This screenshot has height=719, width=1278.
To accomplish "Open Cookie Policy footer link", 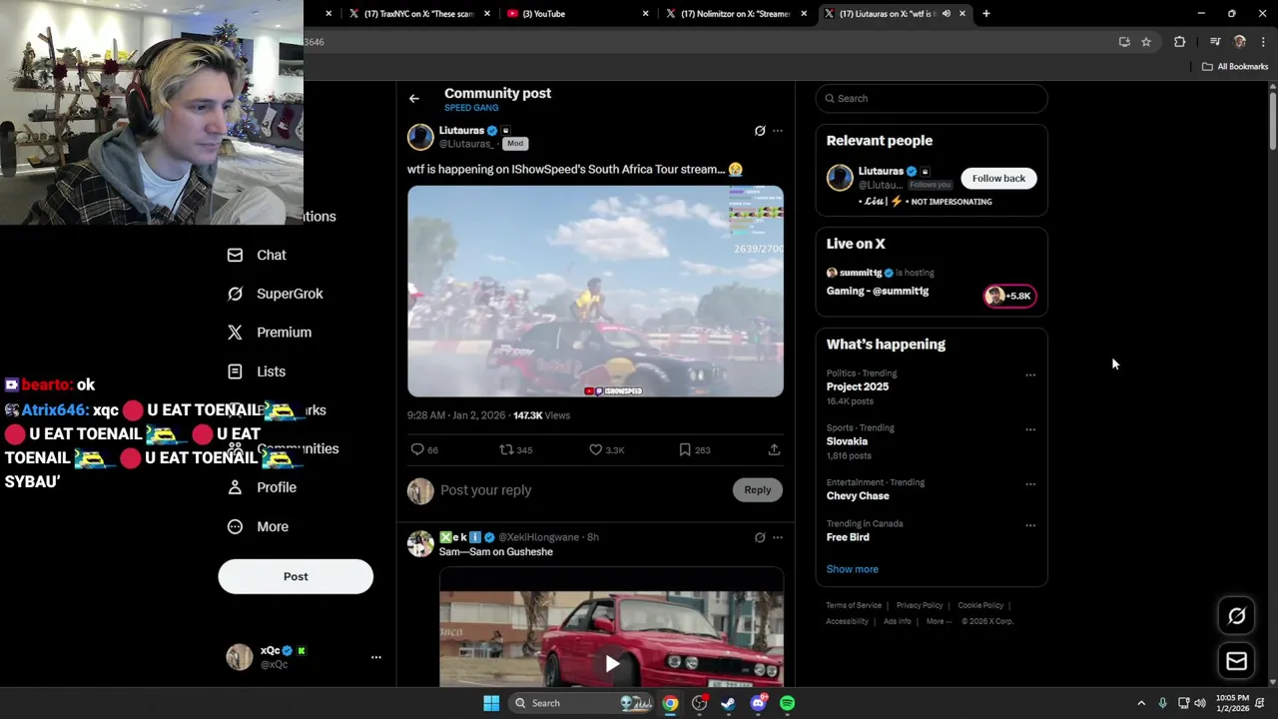I will point(980,605).
